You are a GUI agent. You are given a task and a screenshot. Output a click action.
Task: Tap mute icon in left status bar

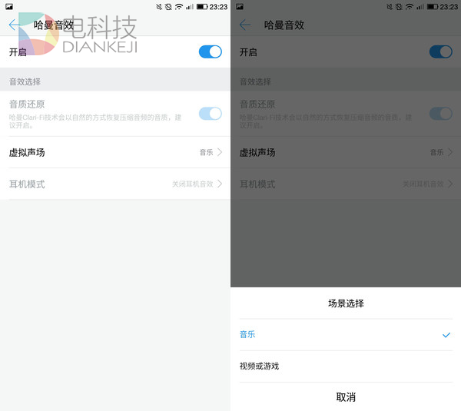tap(159, 6)
